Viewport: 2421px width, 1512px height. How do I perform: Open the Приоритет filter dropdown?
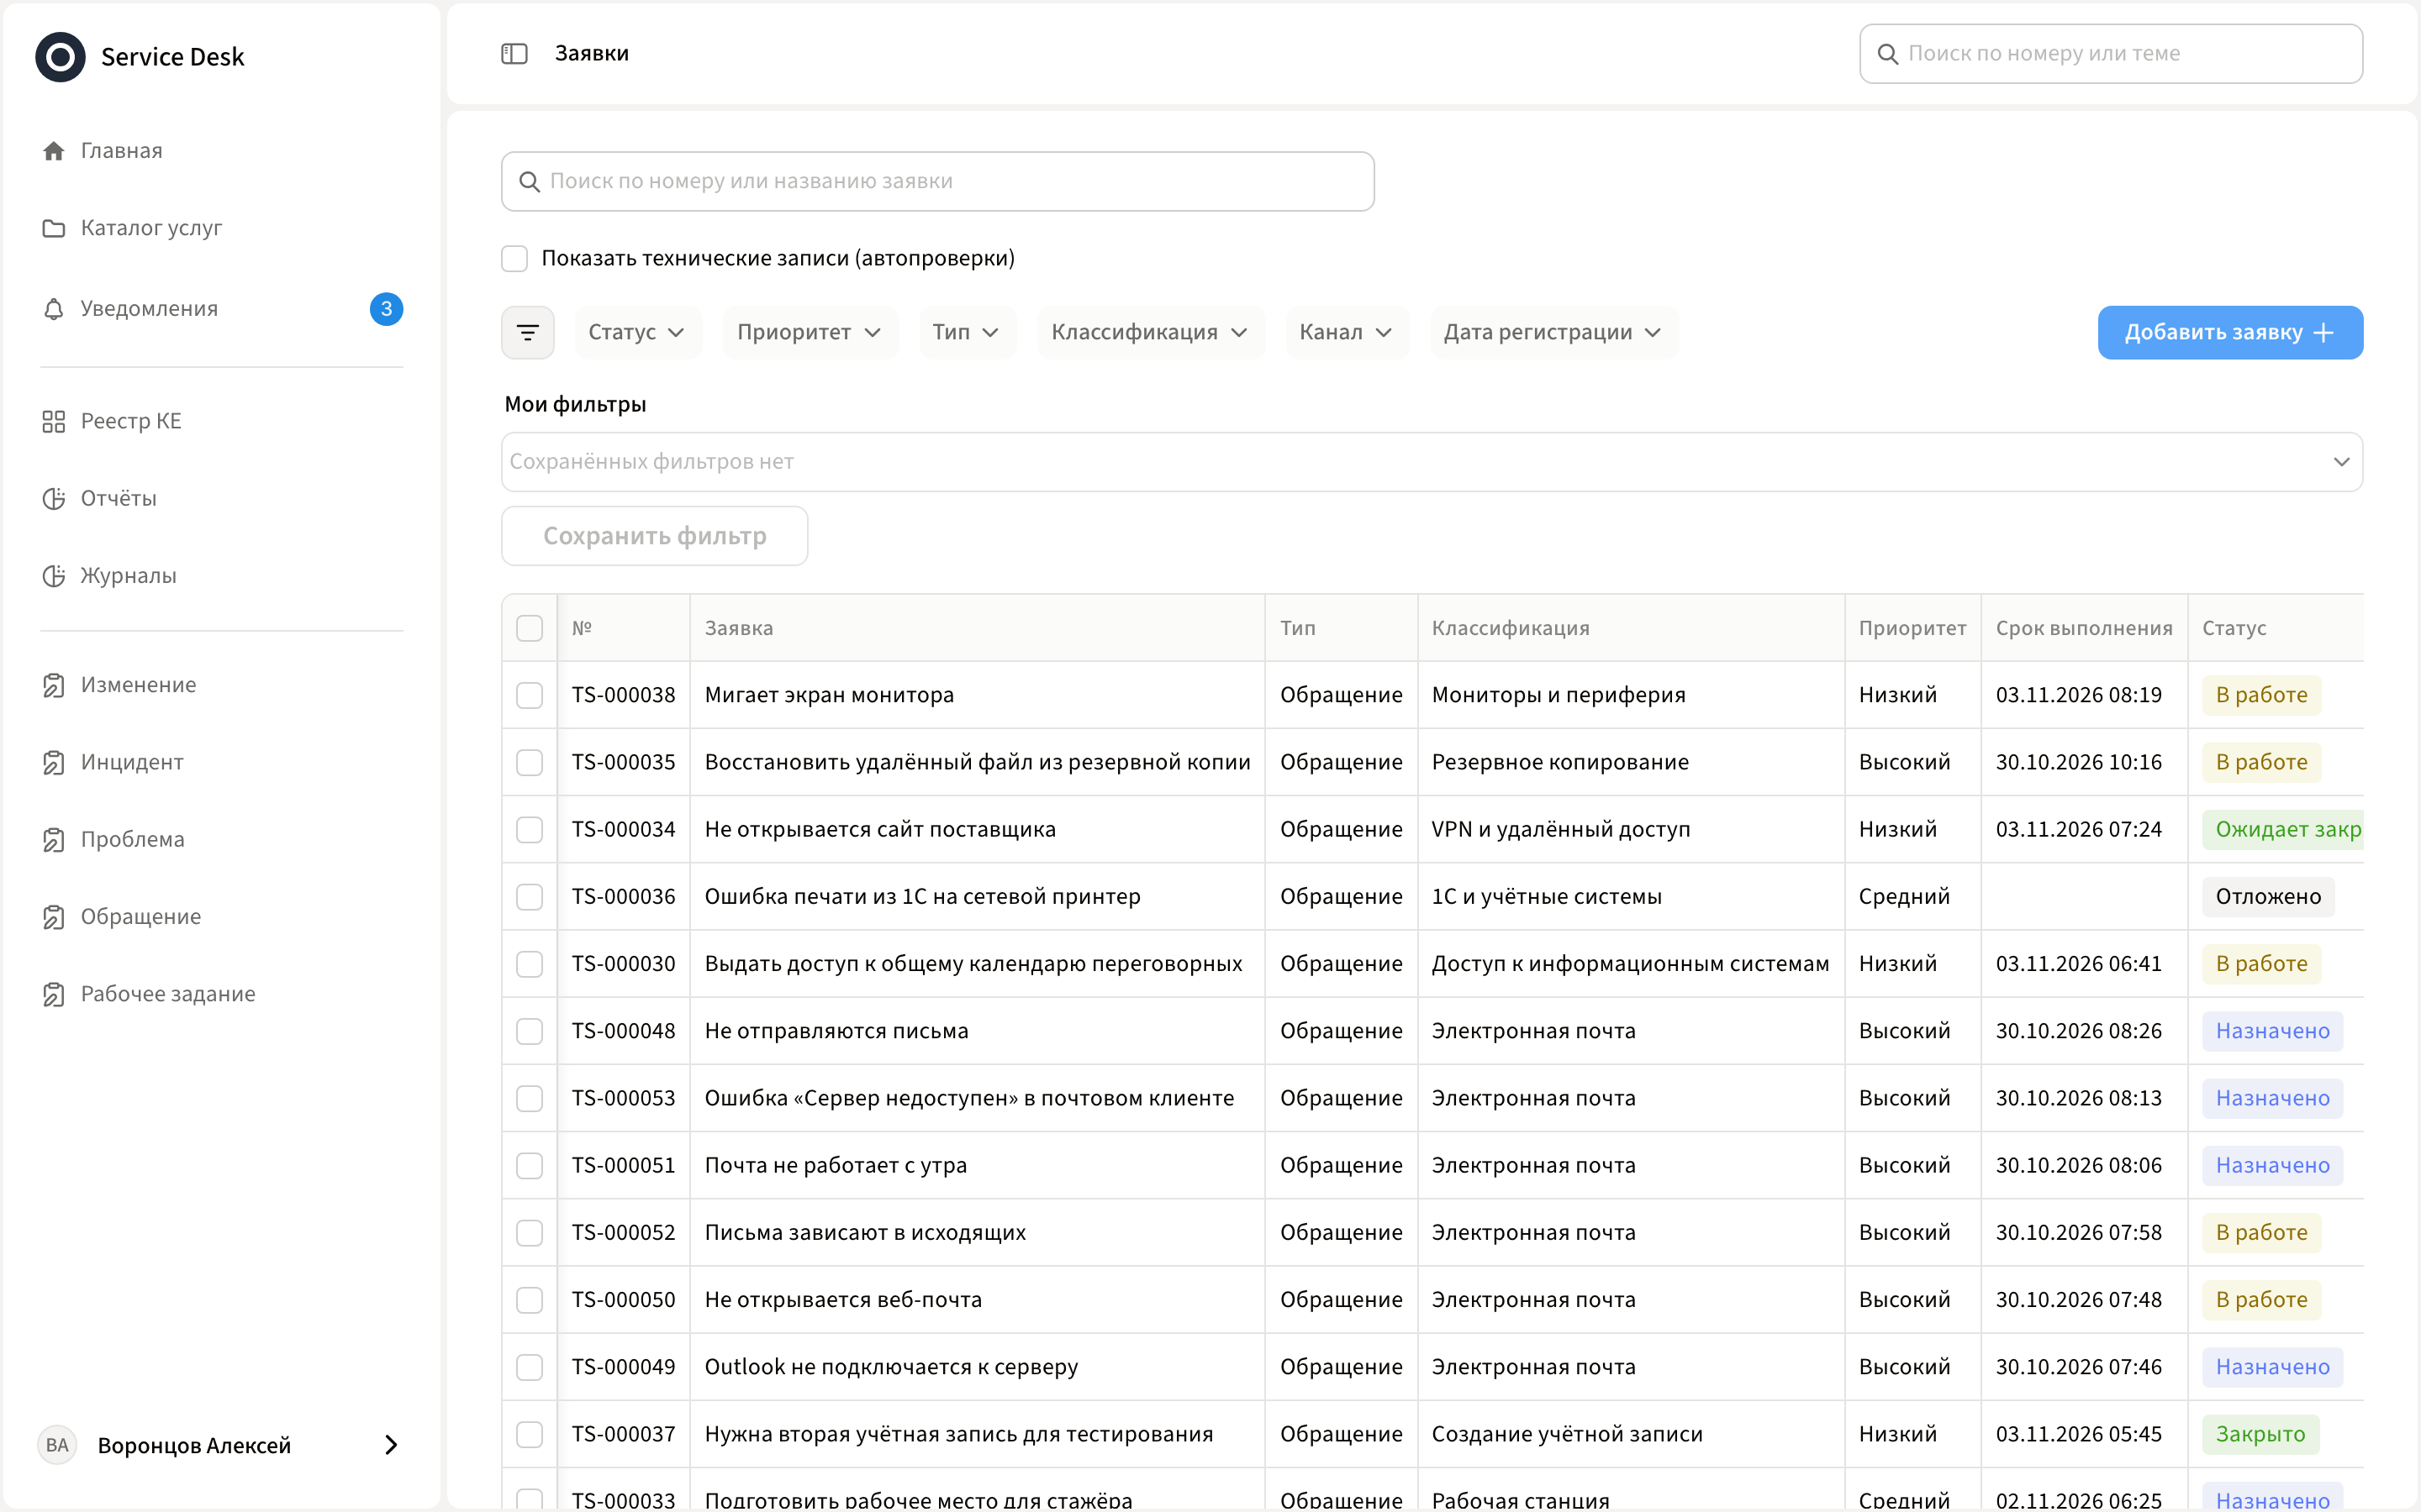coord(810,332)
